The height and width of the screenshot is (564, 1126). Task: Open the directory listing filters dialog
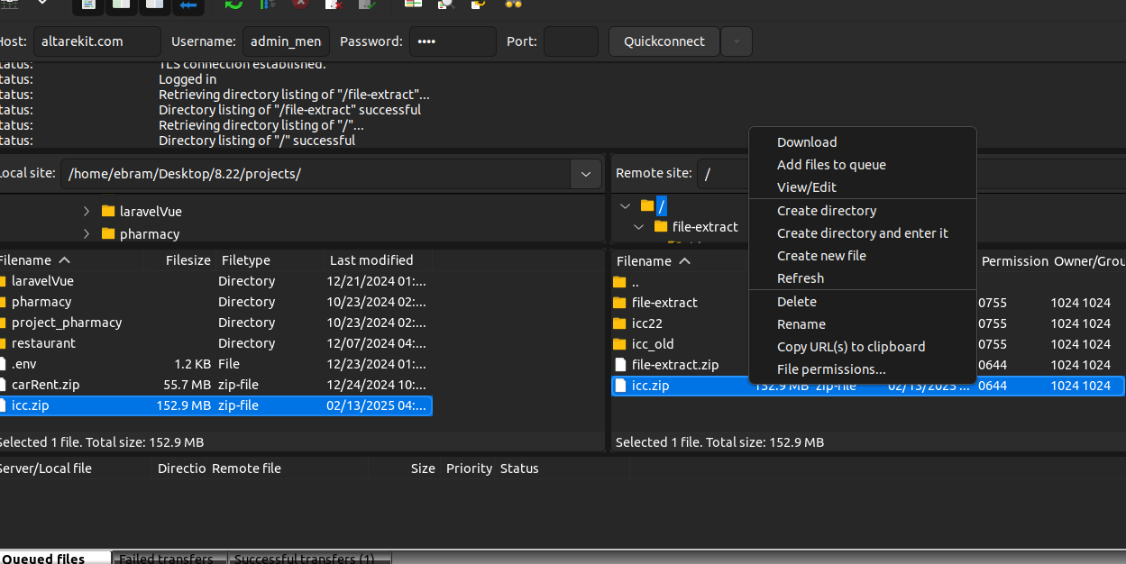[413, 5]
